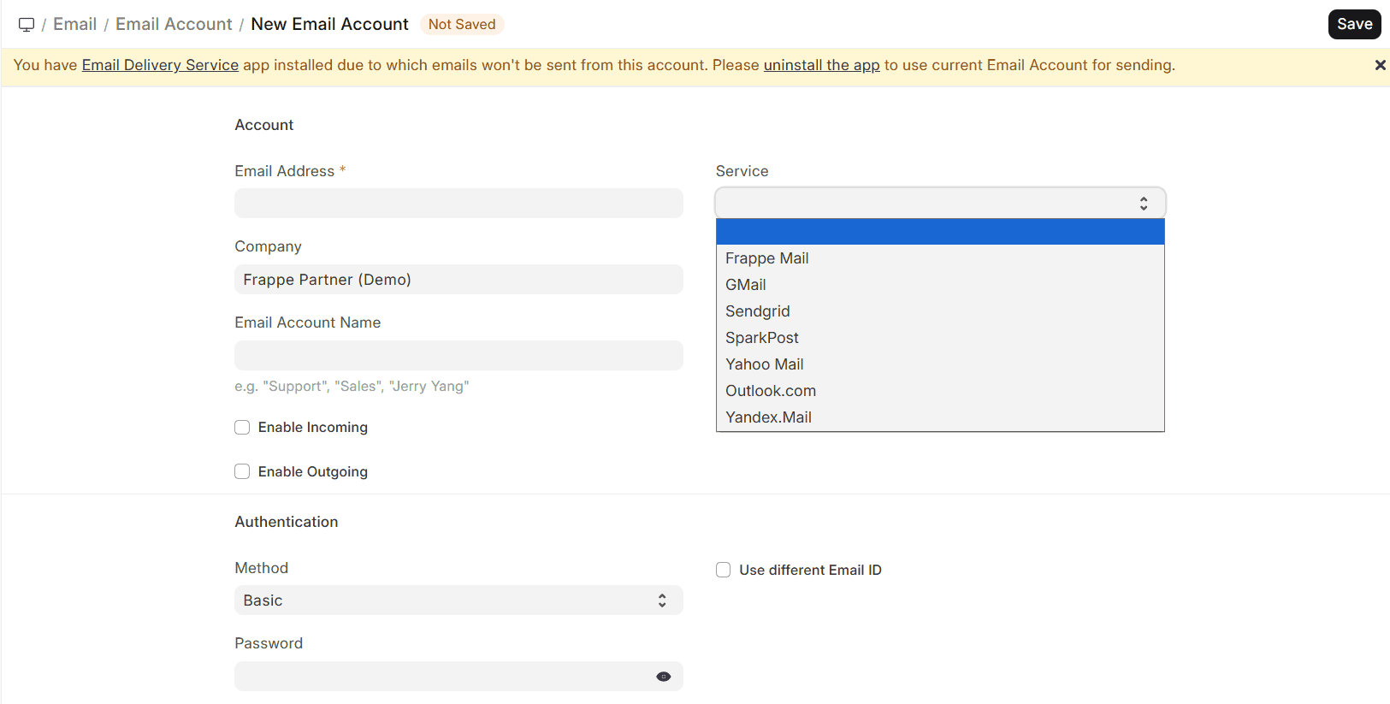Focus the Email Address input field

(x=458, y=204)
